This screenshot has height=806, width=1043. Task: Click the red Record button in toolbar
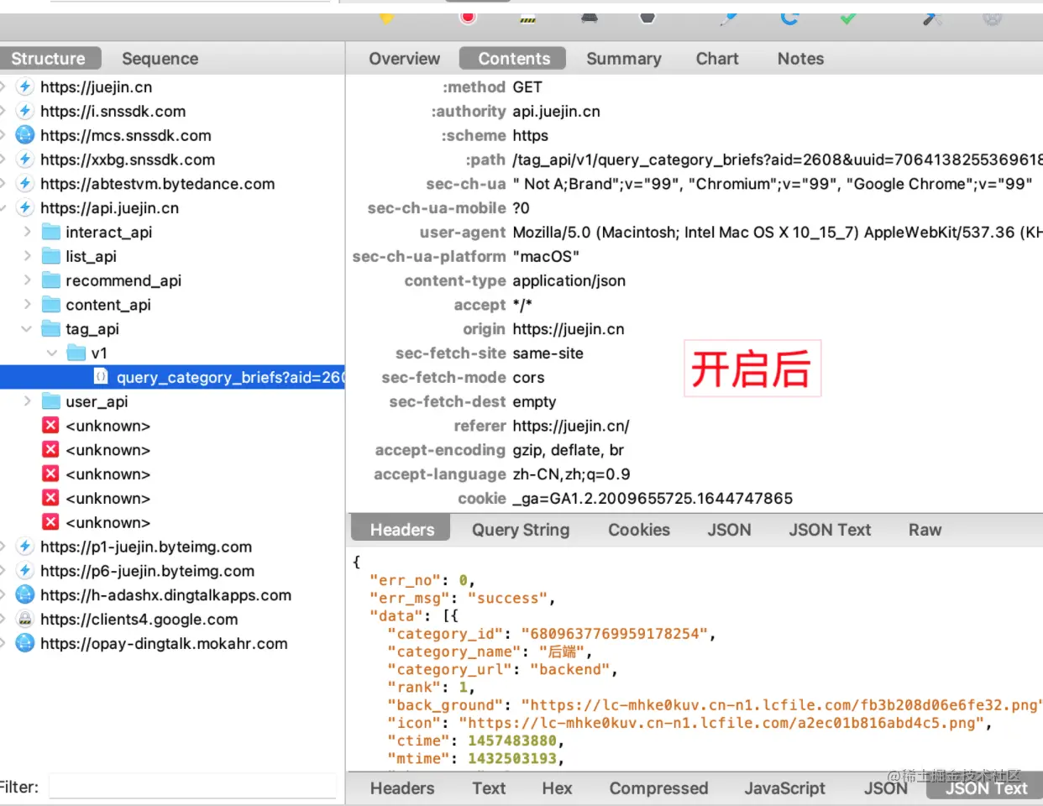(x=469, y=17)
